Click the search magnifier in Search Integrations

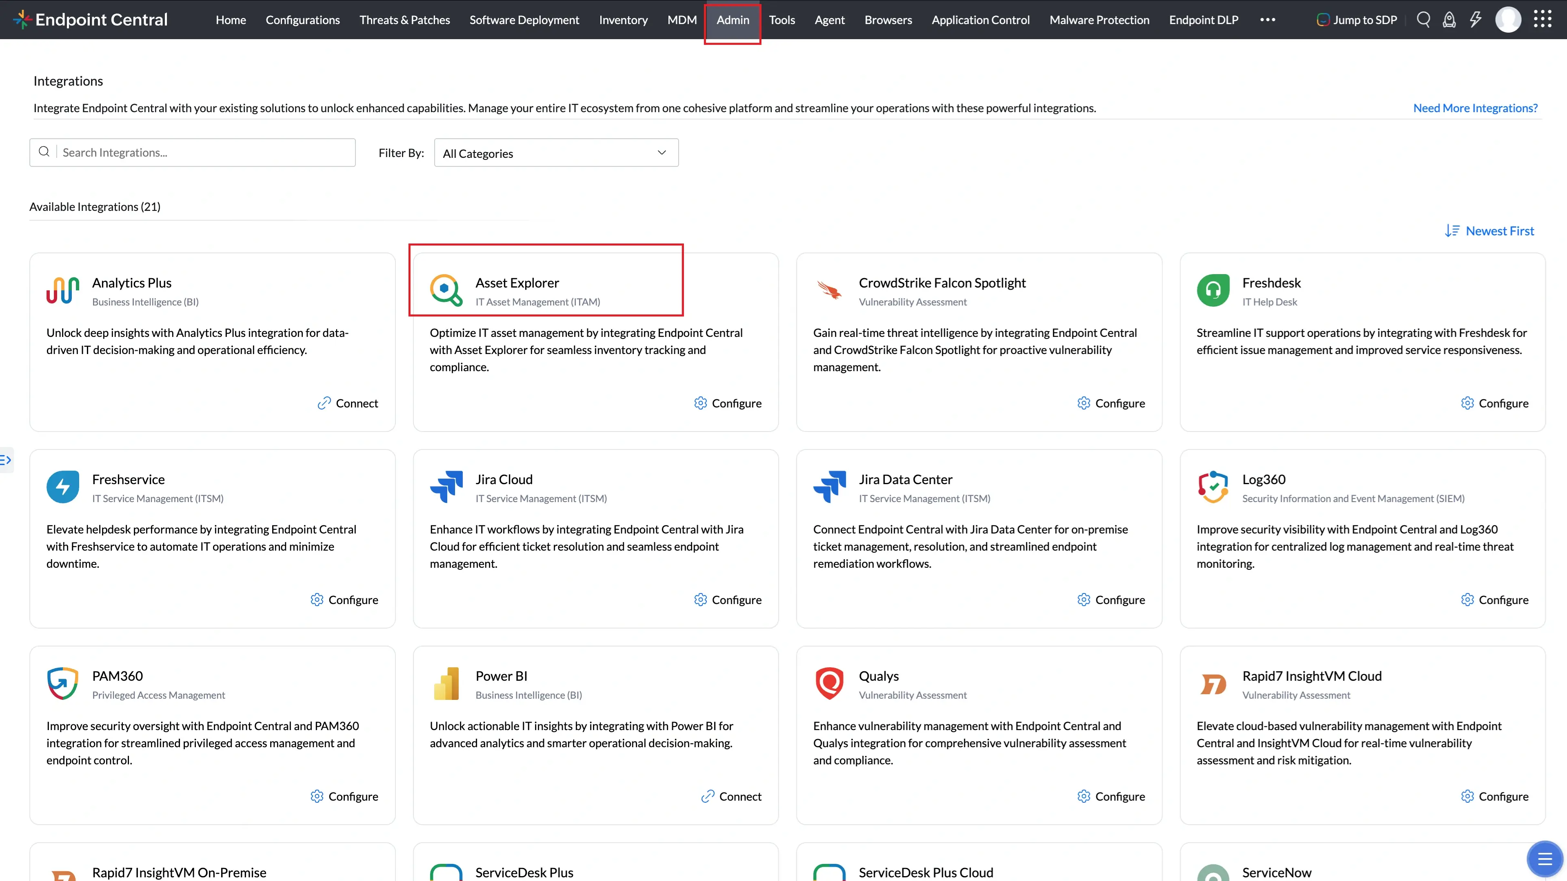click(44, 152)
